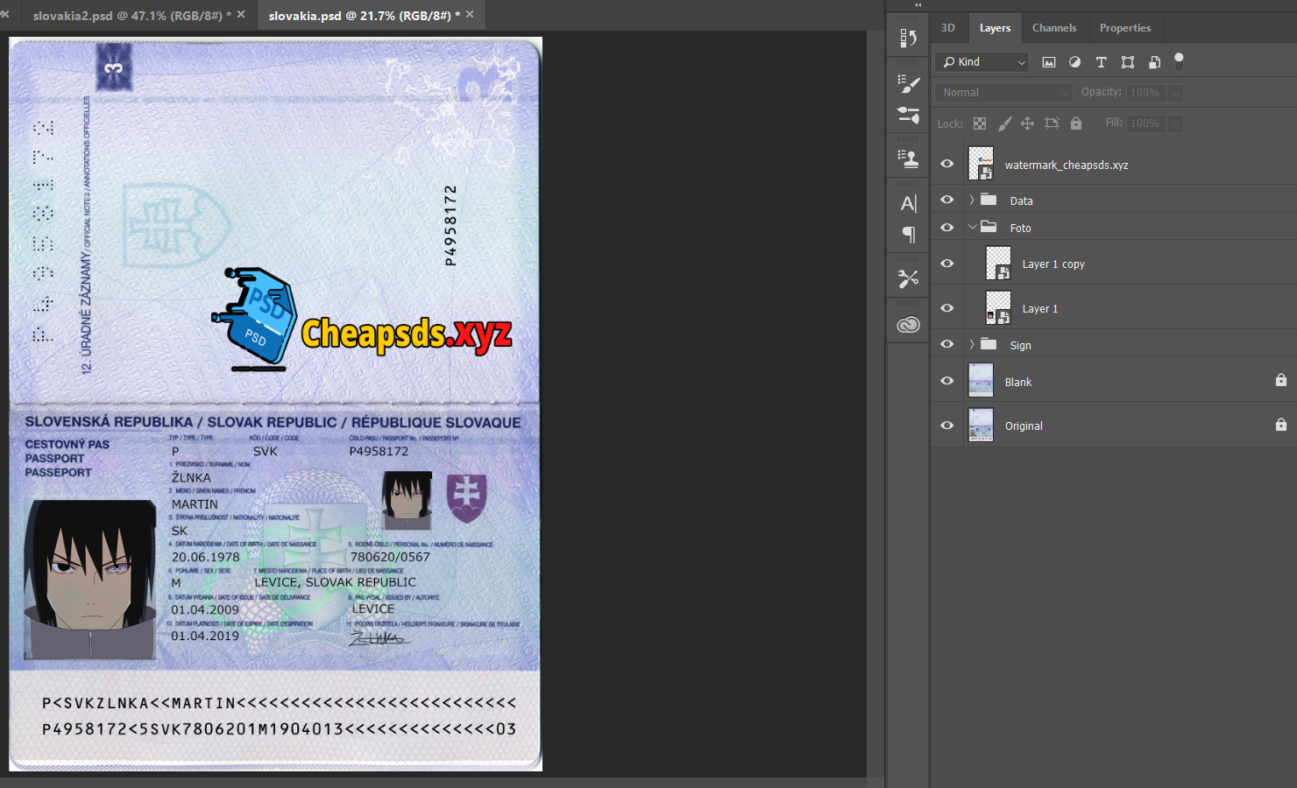The height and width of the screenshot is (788, 1297).
Task: Open the Character panel icon
Action: (x=908, y=204)
